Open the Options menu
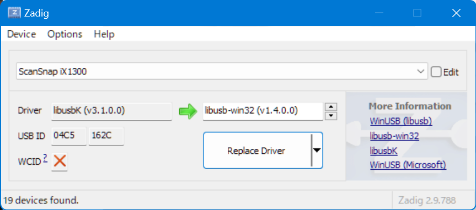Viewport: 476px width, 210px height. coord(65,34)
